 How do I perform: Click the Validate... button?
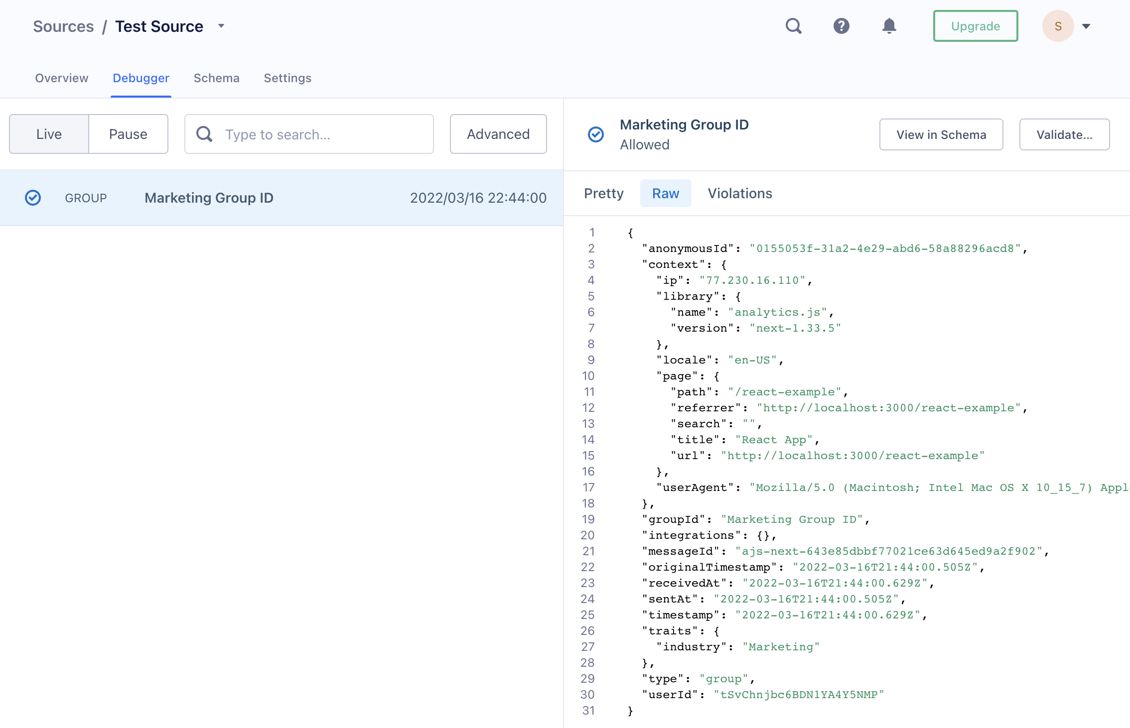point(1065,134)
